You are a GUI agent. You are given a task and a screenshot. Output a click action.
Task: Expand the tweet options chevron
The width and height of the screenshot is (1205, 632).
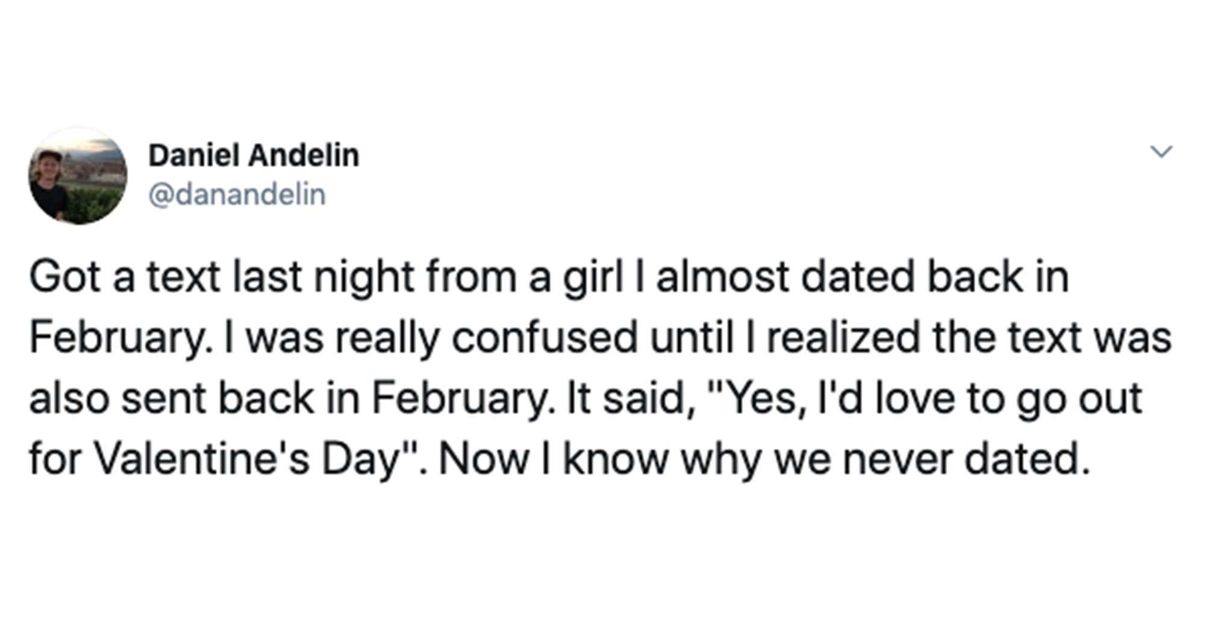click(x=1162, y=151)
